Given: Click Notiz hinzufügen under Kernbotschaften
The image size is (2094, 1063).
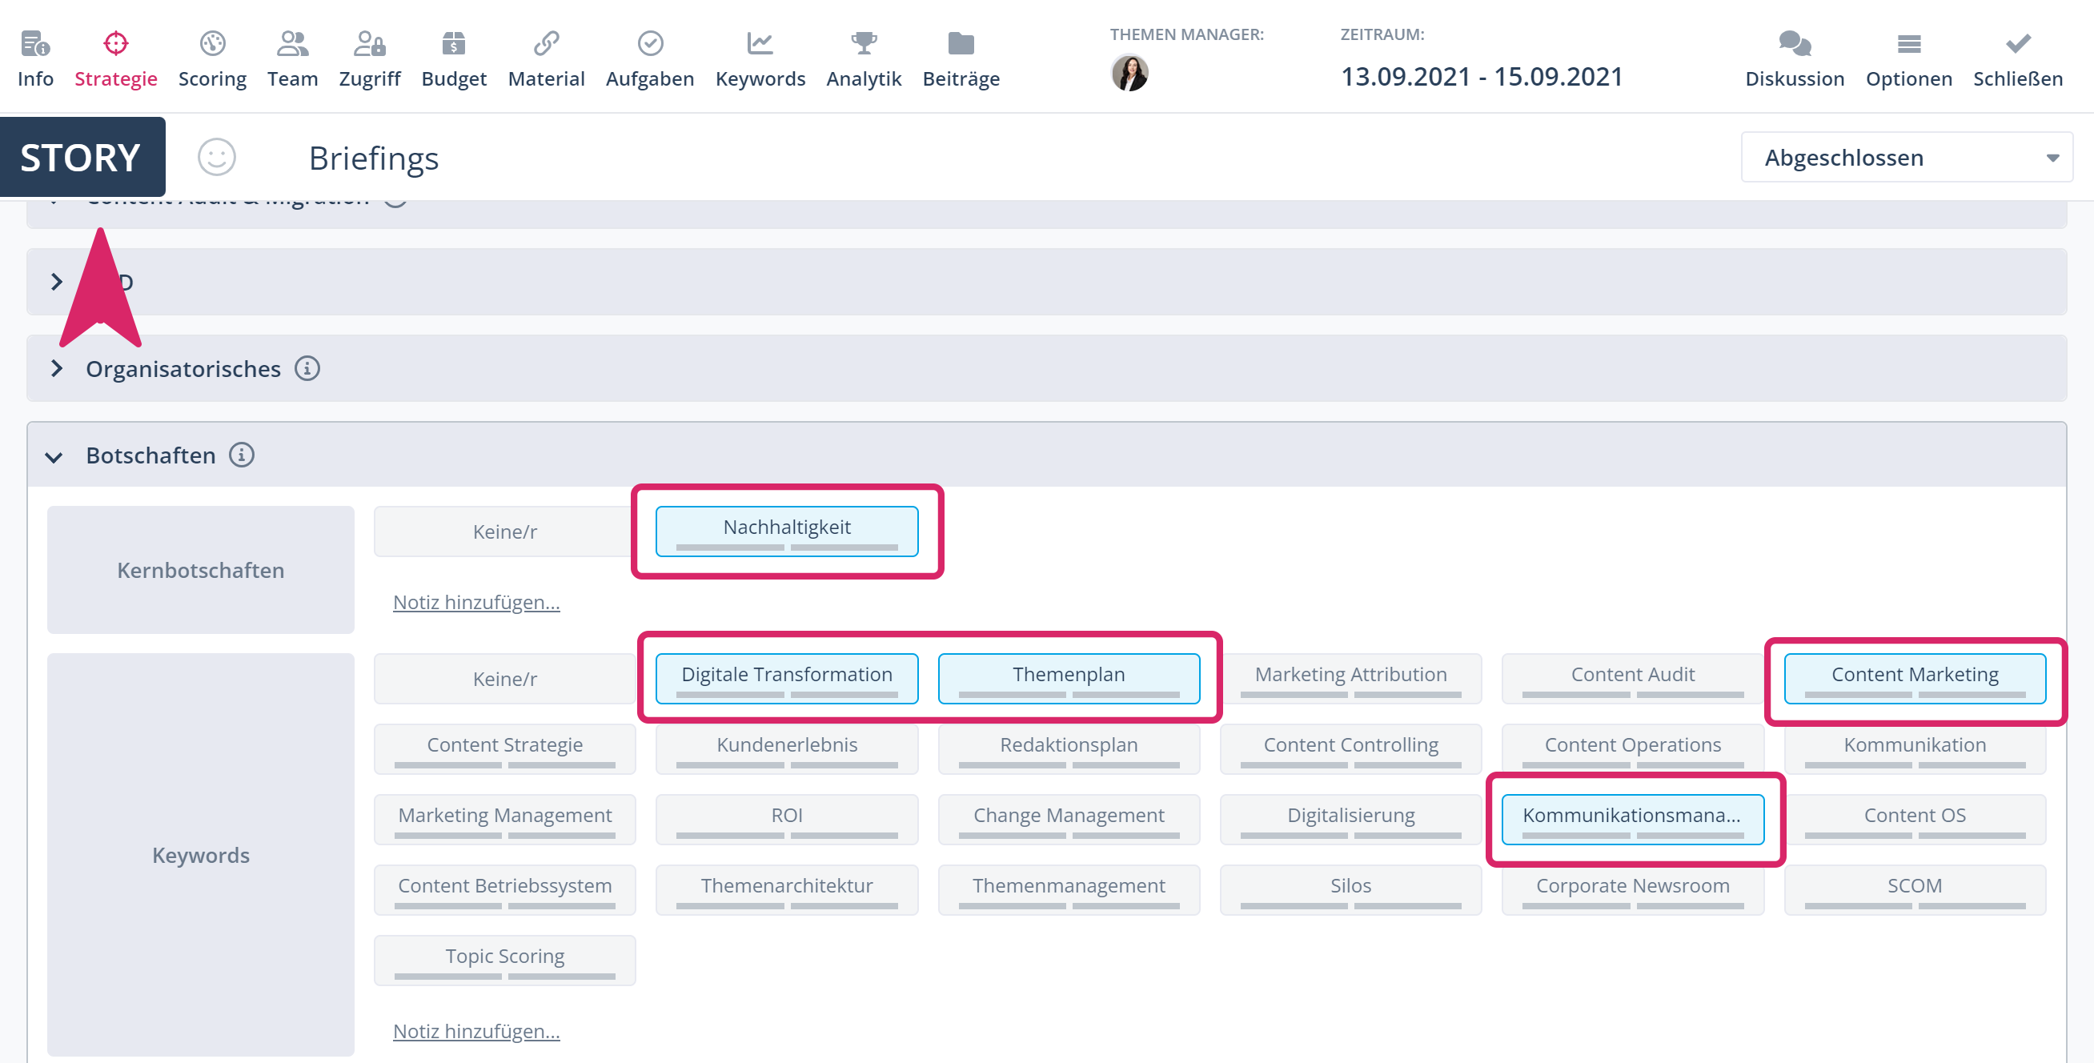Looking at the screenshot, I should tap(476, 602).
